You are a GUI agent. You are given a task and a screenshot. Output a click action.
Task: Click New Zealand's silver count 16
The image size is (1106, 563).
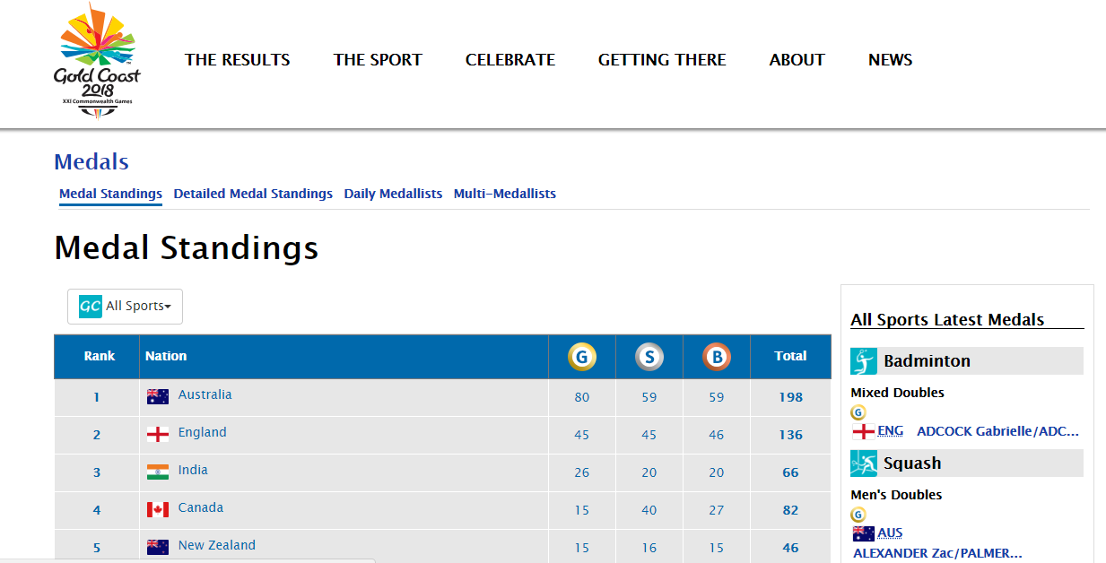pyautogui.click(x=649, y=548)
